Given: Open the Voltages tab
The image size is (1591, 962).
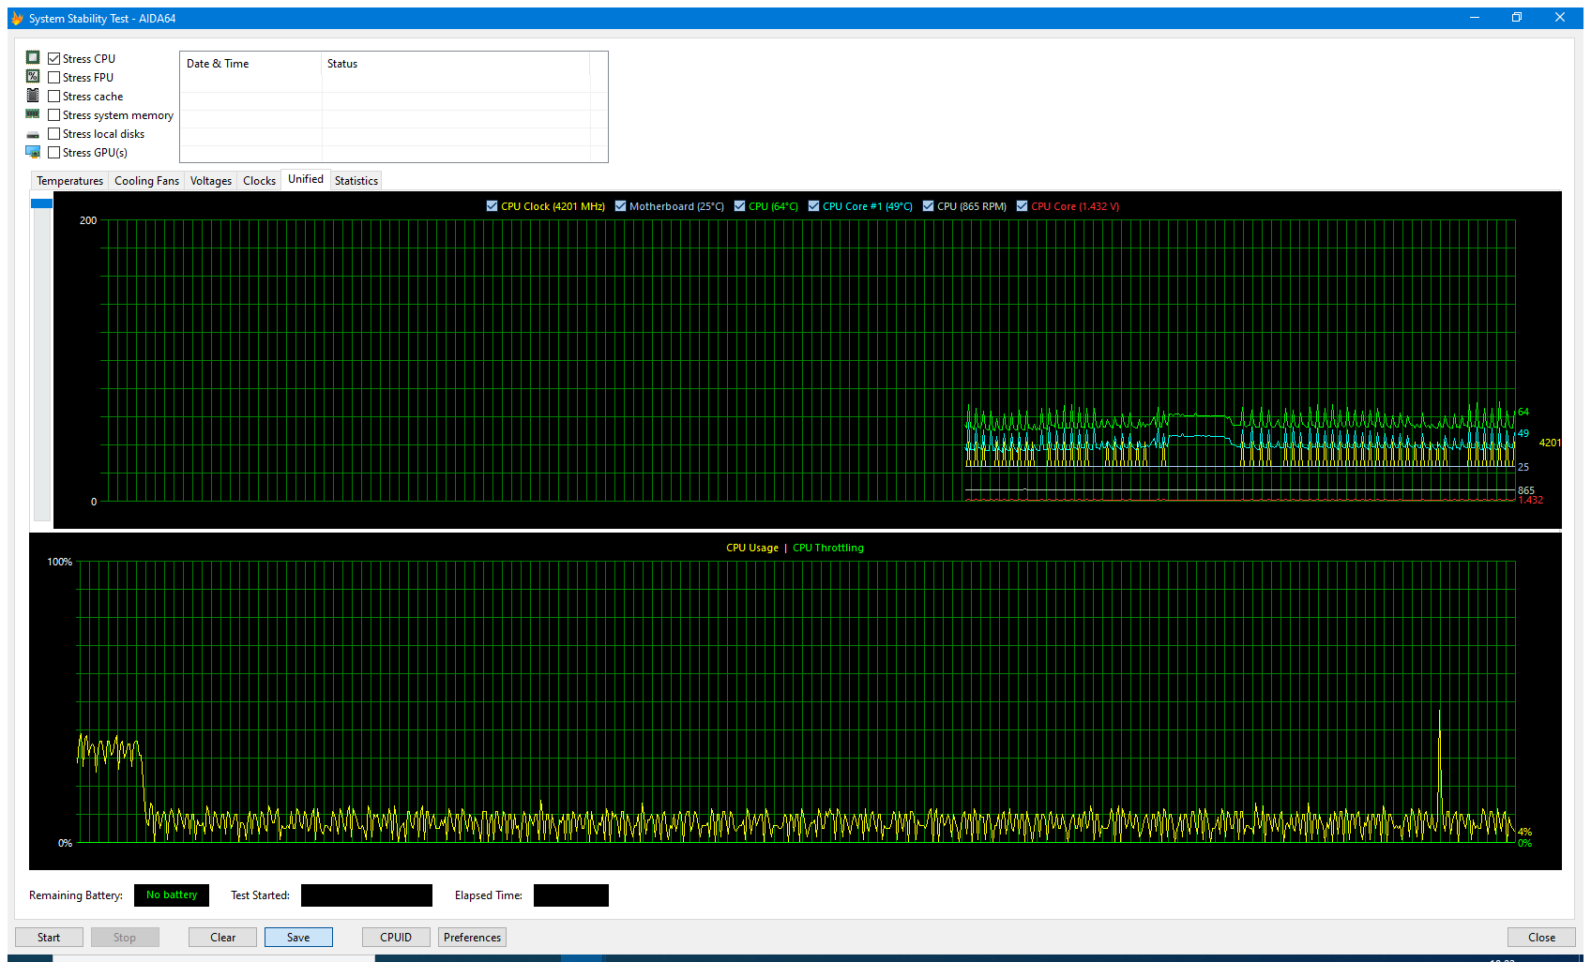Looking at the screenshot, I should (x=211, y=181).
